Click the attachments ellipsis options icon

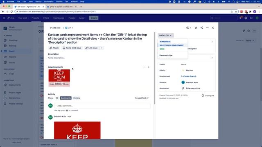tap(145, 67)
